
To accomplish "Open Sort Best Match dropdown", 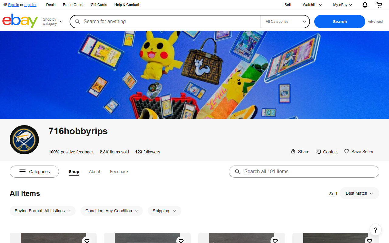I will [x=360, y=193].
